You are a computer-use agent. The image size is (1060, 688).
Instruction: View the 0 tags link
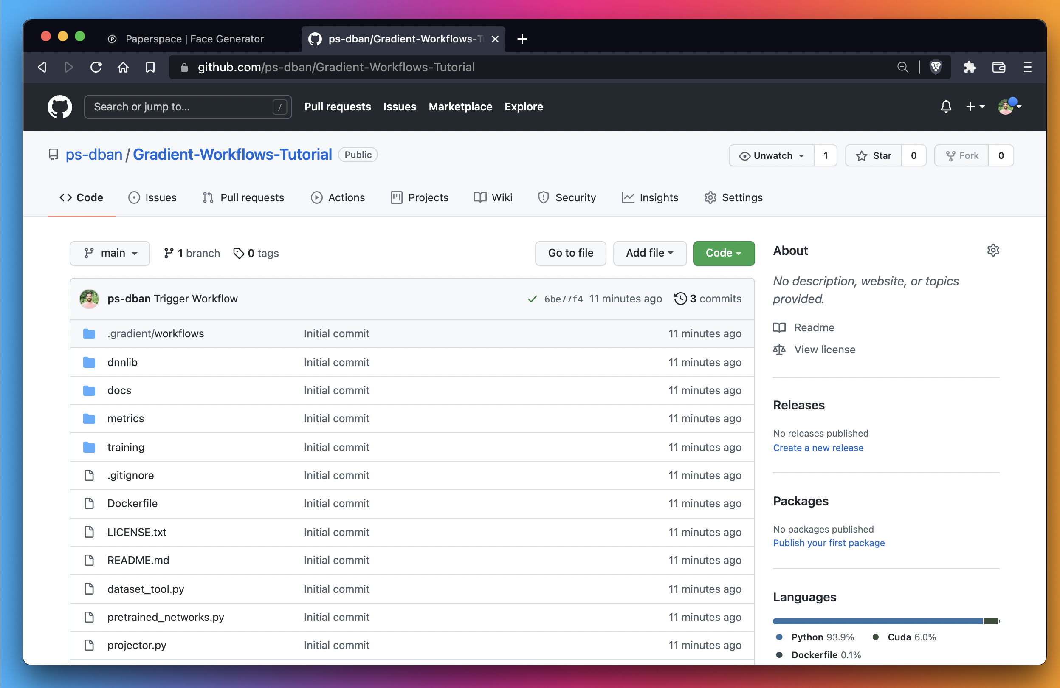pyautogui.click(x=256, y=253)
